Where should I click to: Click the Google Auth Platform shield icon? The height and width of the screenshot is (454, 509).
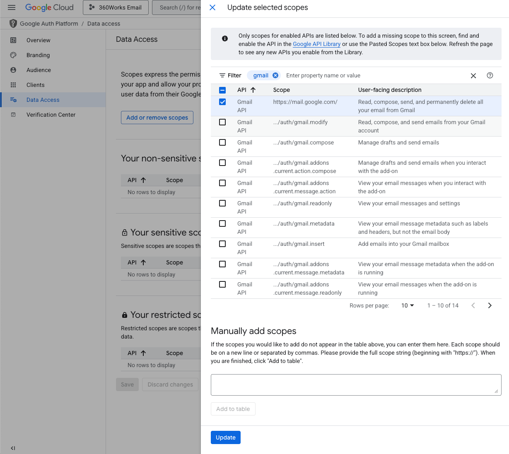[13, 24]
